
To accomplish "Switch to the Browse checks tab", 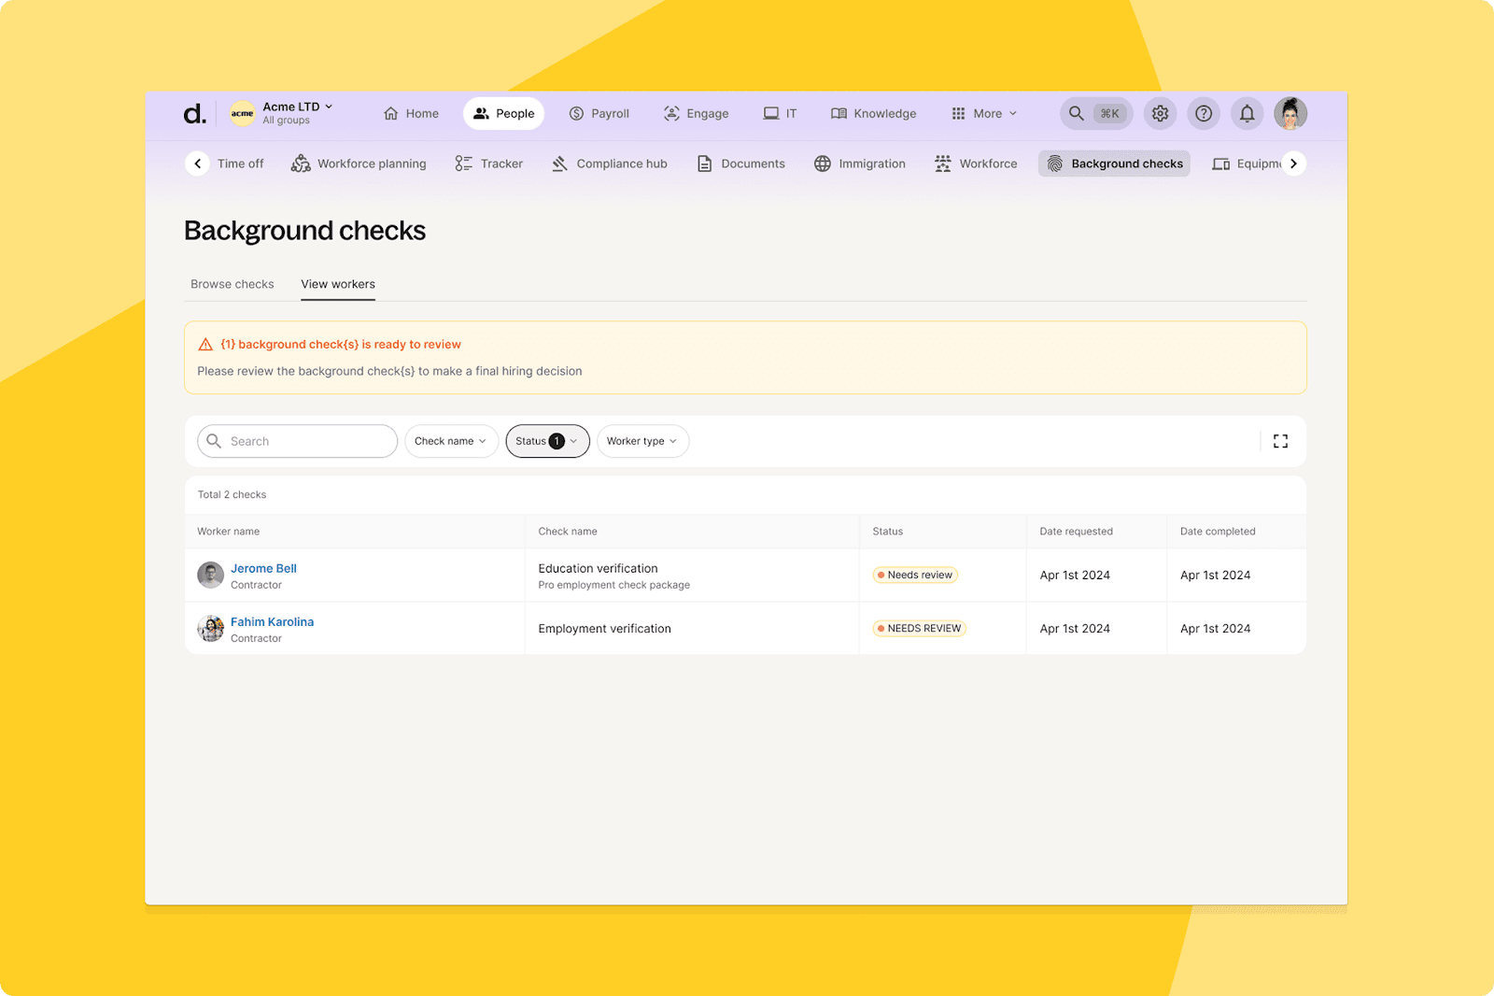I will click(233, 284).
